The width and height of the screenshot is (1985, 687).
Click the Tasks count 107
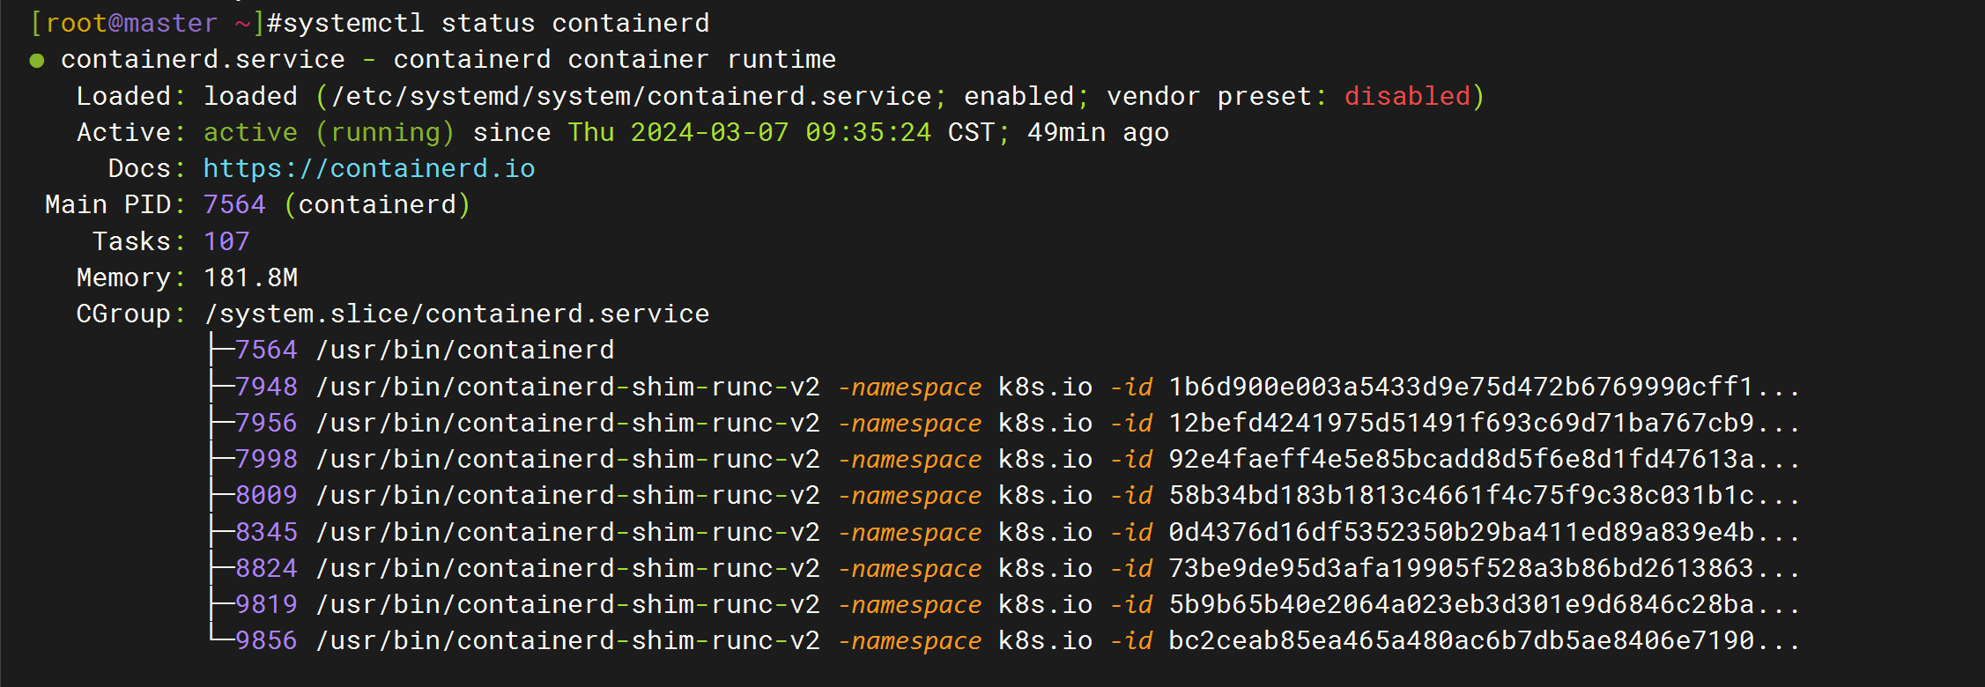click(x=226, y=241)
